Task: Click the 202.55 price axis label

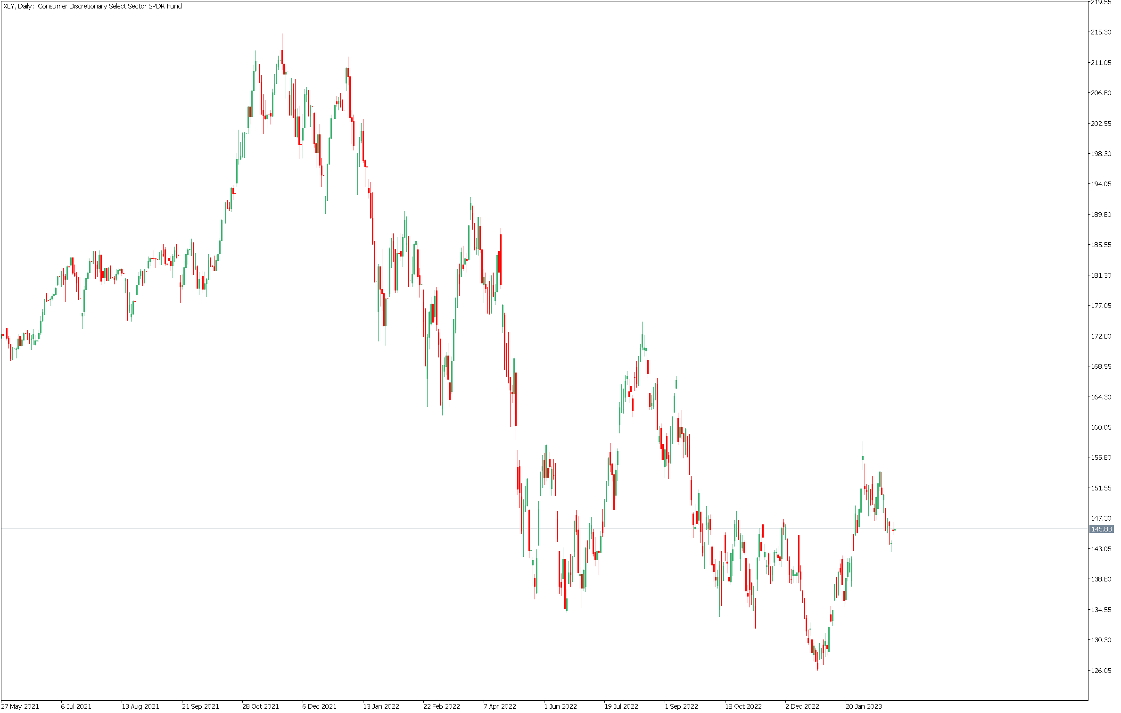Action: (1102, 124)
